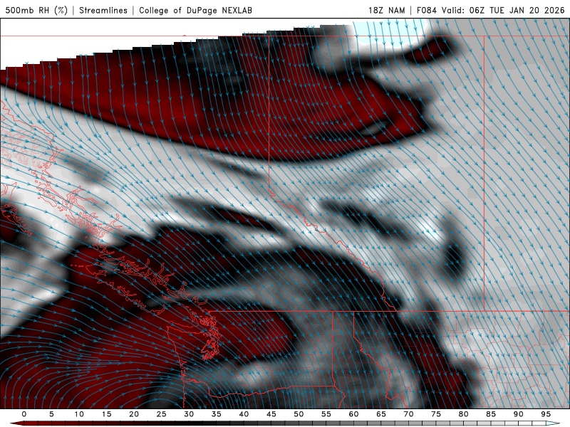Viewport: 570px width, 427px height.
Task: Select the "10" label on the RH scale
Action: pyautogui.click(x=79, y=414)
